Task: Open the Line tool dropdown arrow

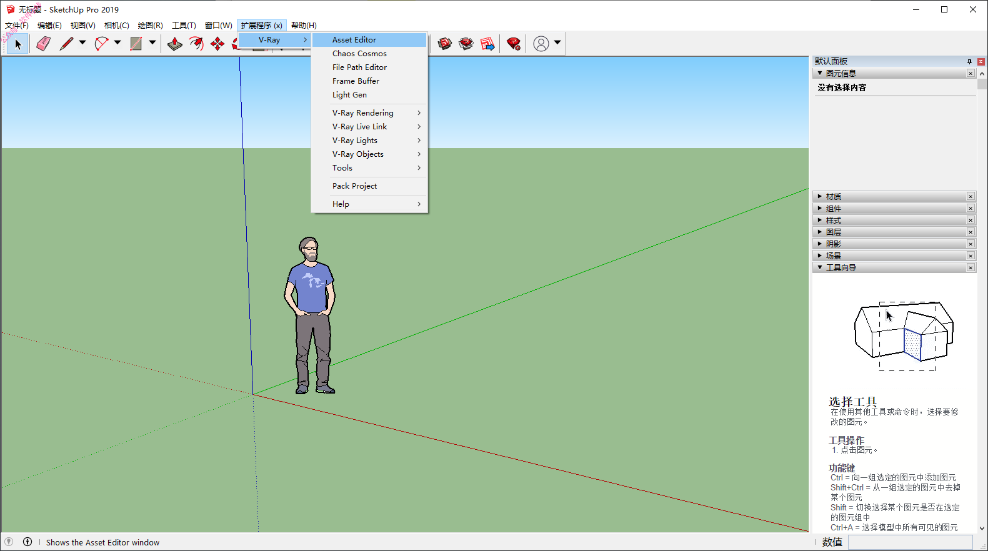Action: pos(82,43)
